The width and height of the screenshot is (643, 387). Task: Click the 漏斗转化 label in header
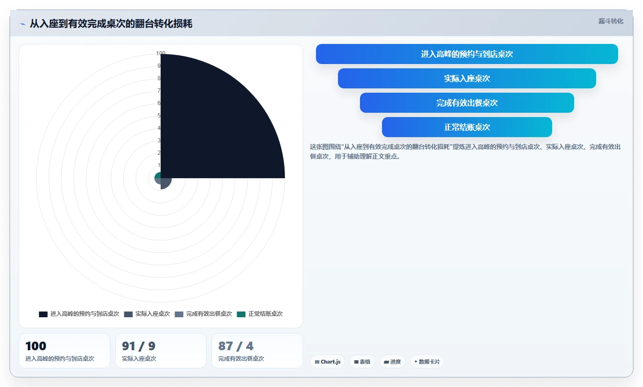pyautogui.click(x=610, y=21)
